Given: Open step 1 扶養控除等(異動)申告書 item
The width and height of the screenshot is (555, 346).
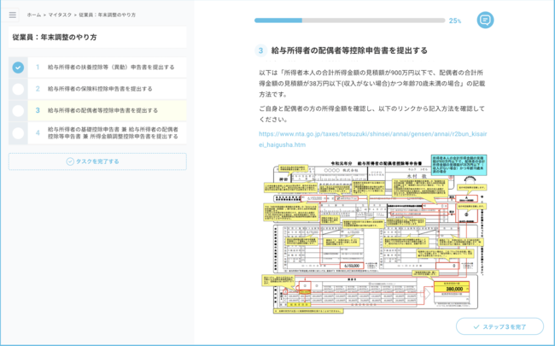Looking at the screenshot, I should (x=111, y=67).
